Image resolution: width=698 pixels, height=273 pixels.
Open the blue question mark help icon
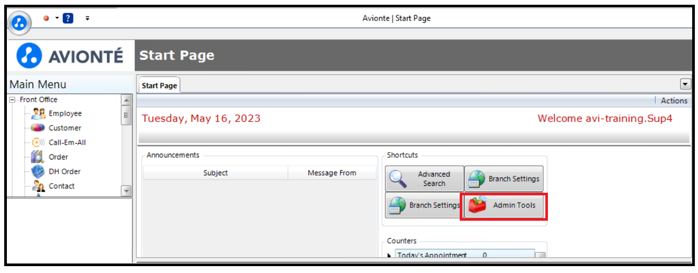click(68, 18)
